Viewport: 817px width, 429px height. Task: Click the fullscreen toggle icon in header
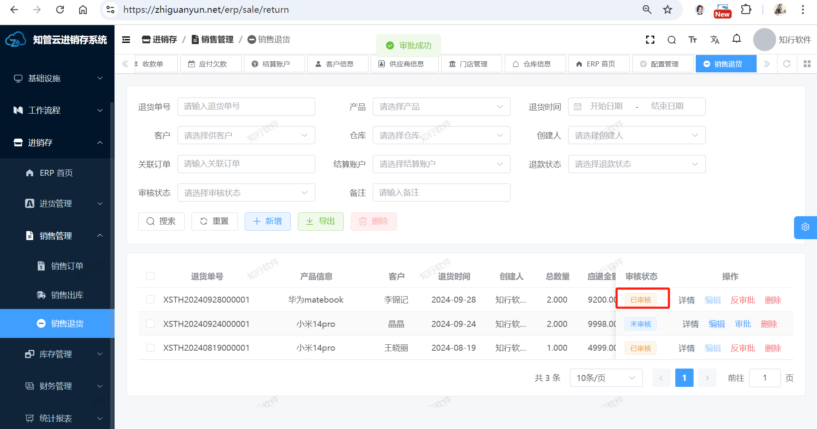tap(650, 40)
